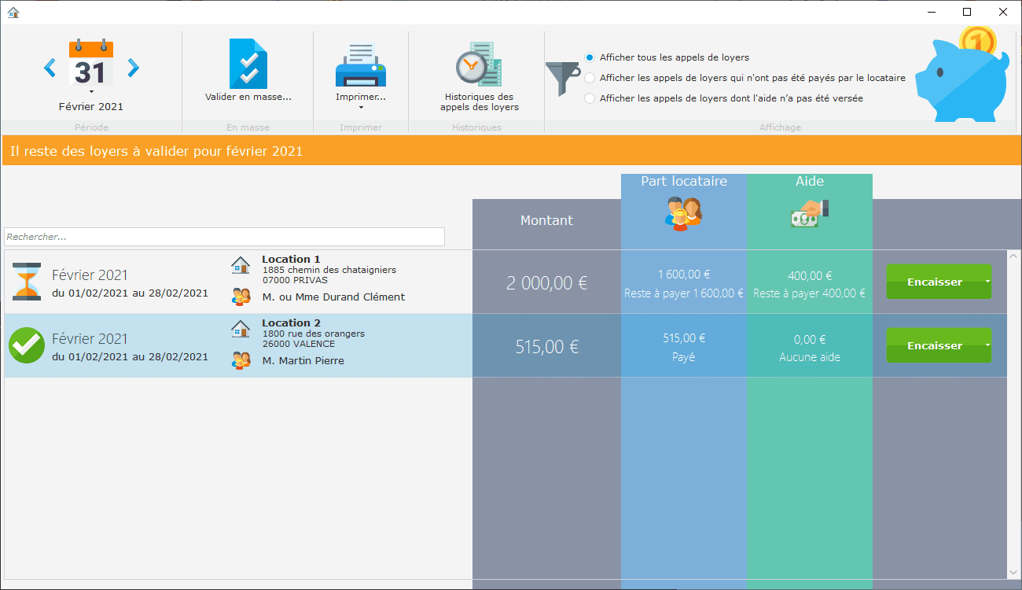Click the 515,00 € total amount
The height and width of the screenshot is (590, 1022).
pos(547,347)
